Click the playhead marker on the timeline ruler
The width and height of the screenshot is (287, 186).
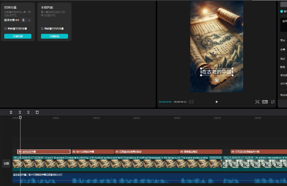(20, 118)
